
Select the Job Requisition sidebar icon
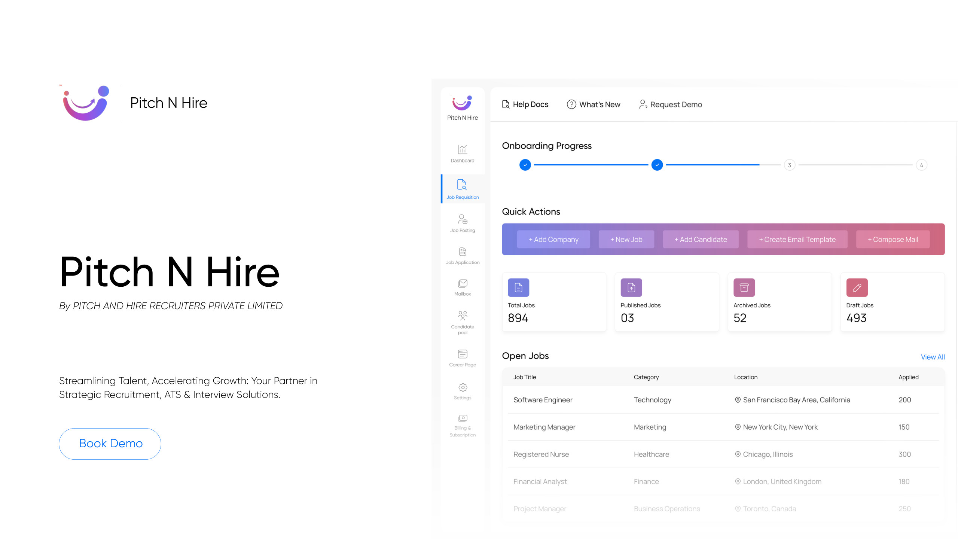tap(462, 185)
